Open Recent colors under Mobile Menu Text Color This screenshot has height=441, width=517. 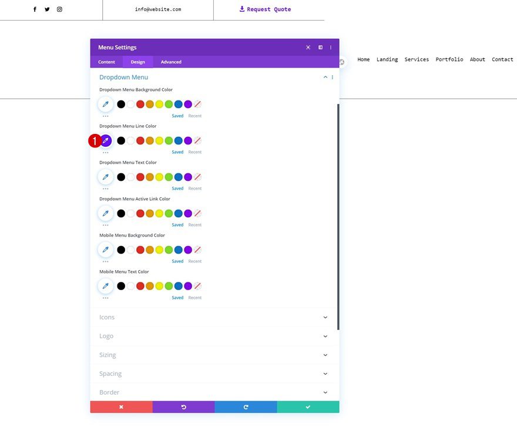[x=194, y=298]
